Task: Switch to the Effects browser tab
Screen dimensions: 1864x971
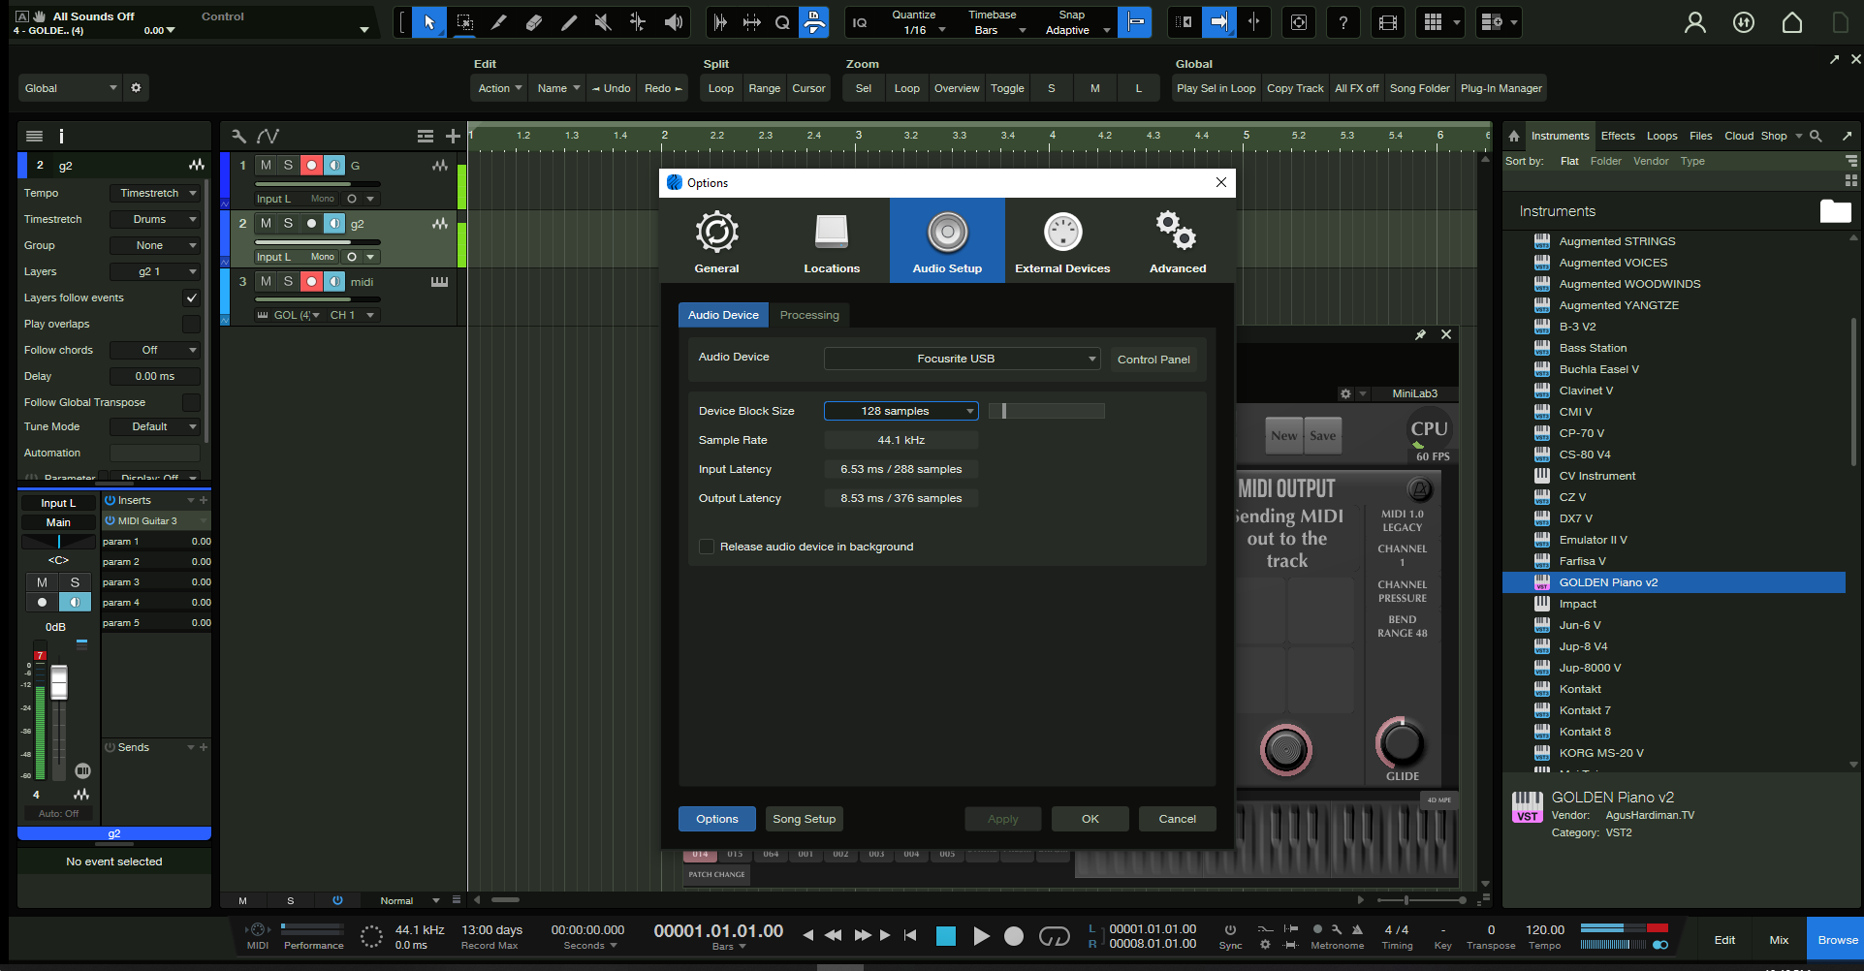Action: point(1617,136)
